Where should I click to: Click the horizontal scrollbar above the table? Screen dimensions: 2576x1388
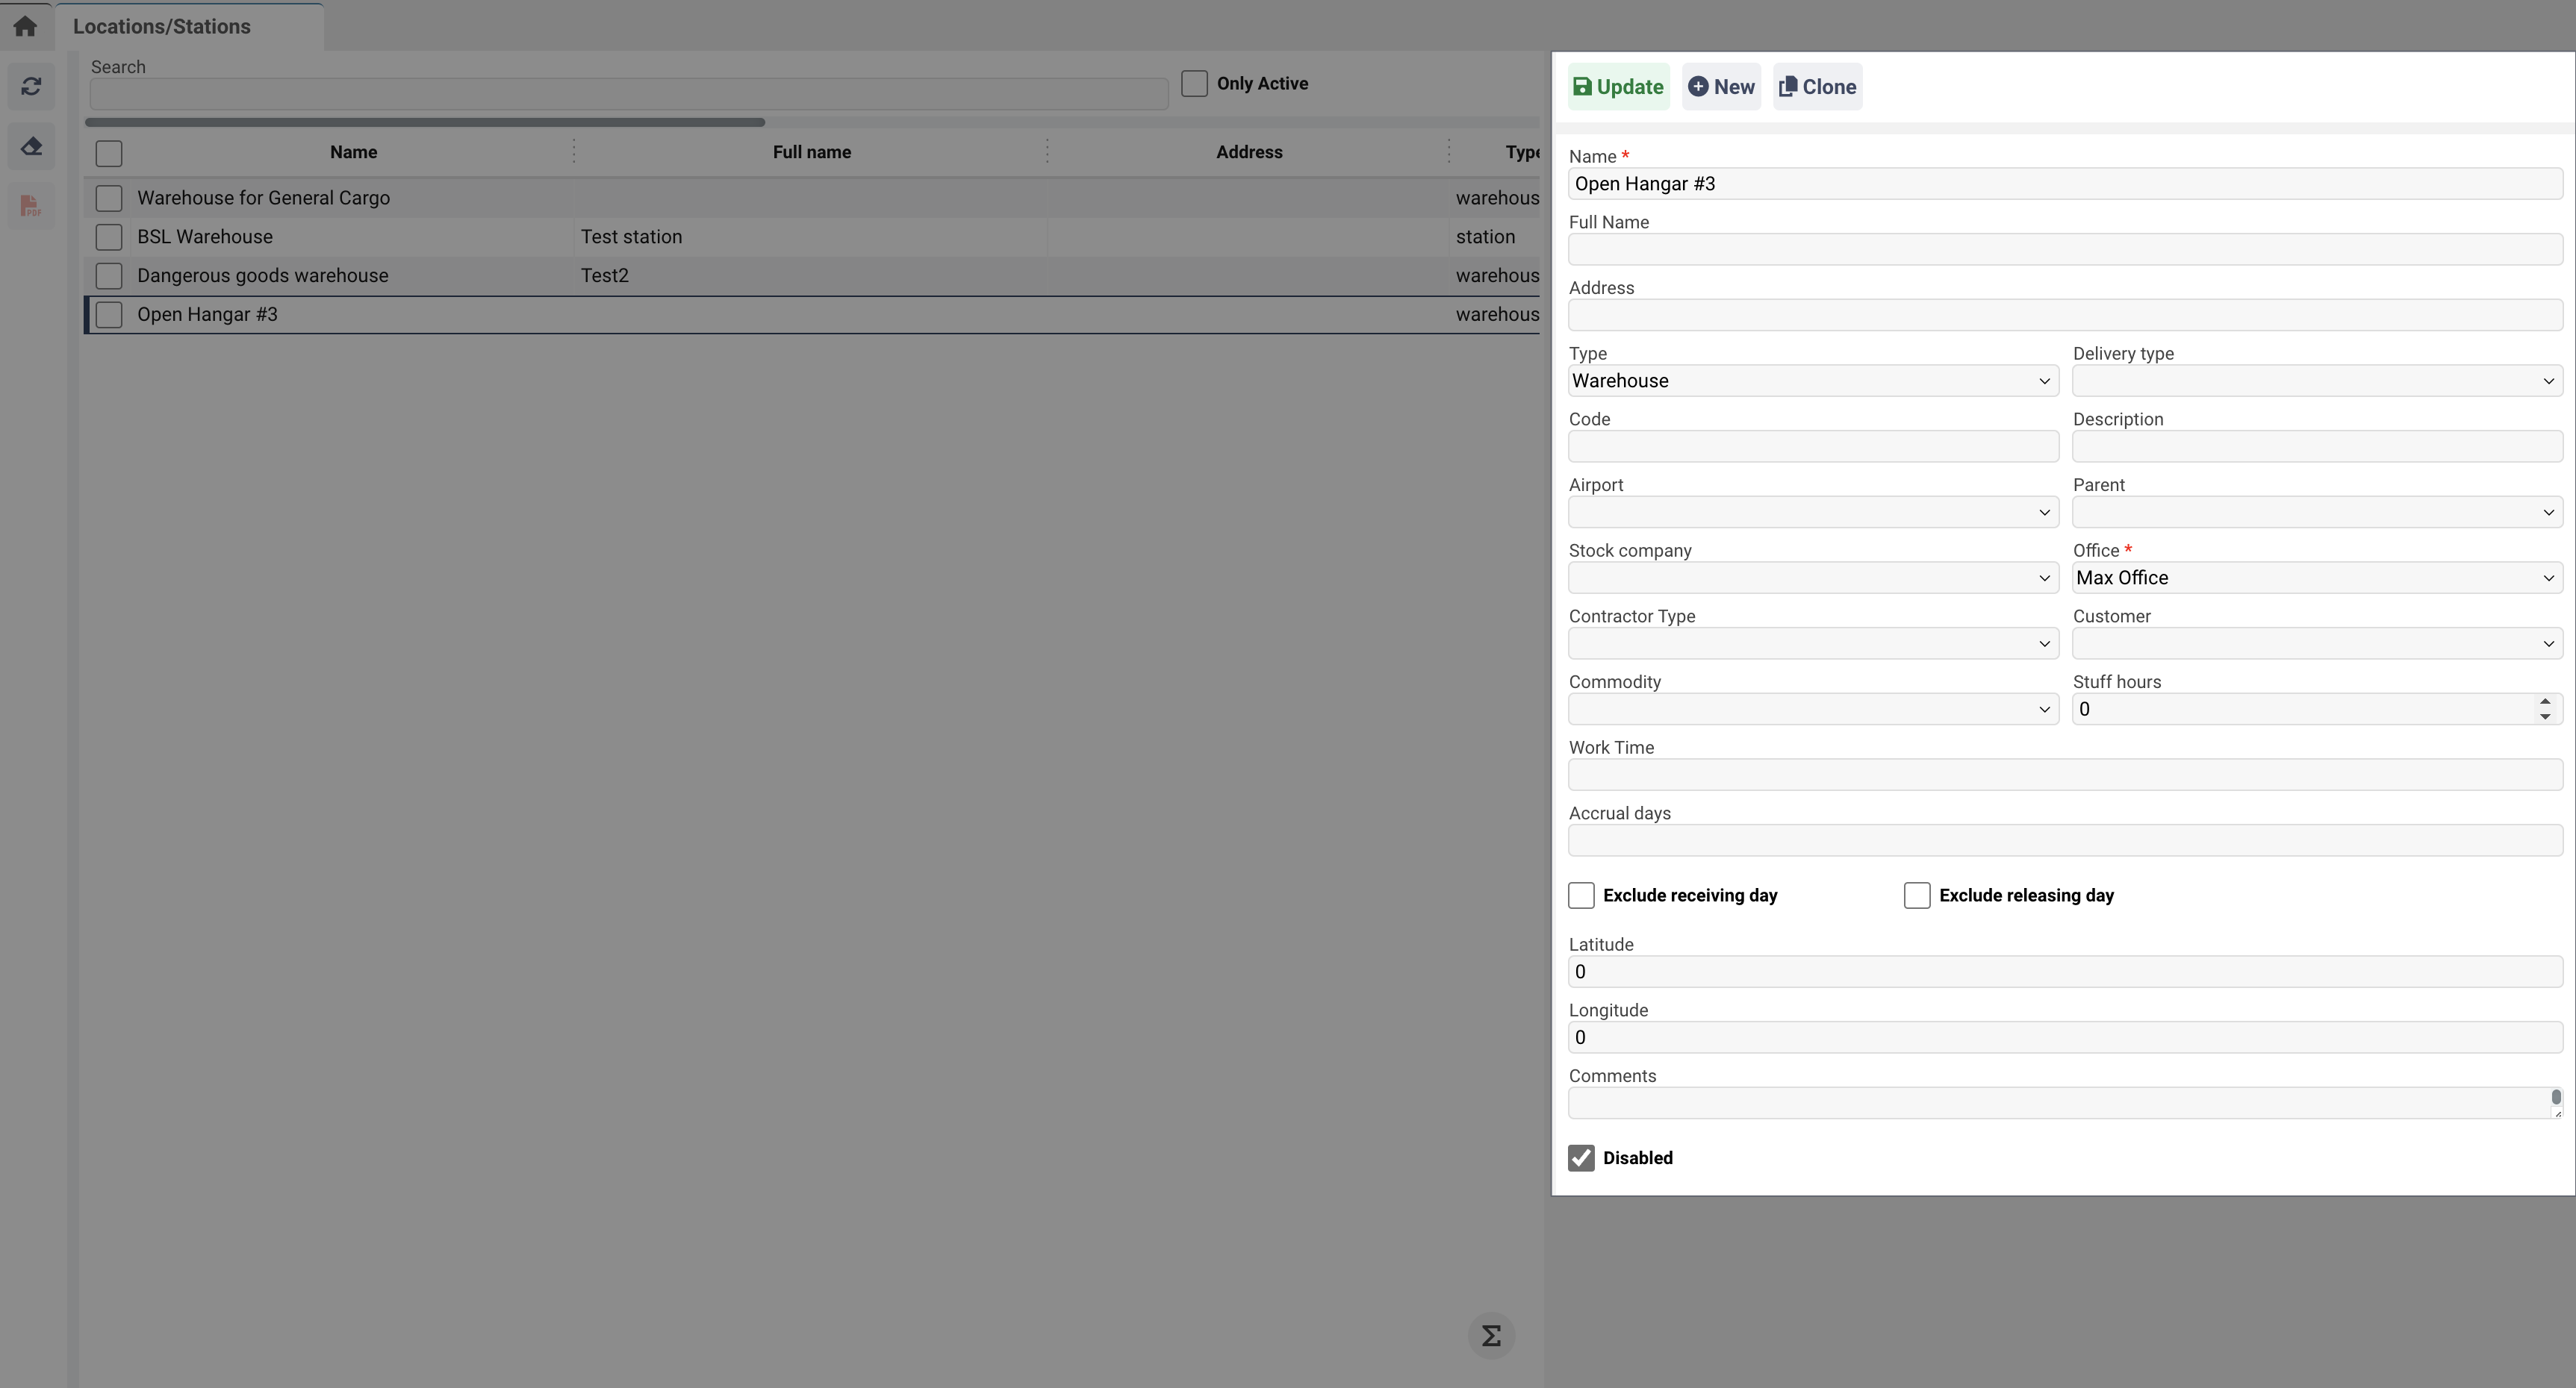pos(425,122)
